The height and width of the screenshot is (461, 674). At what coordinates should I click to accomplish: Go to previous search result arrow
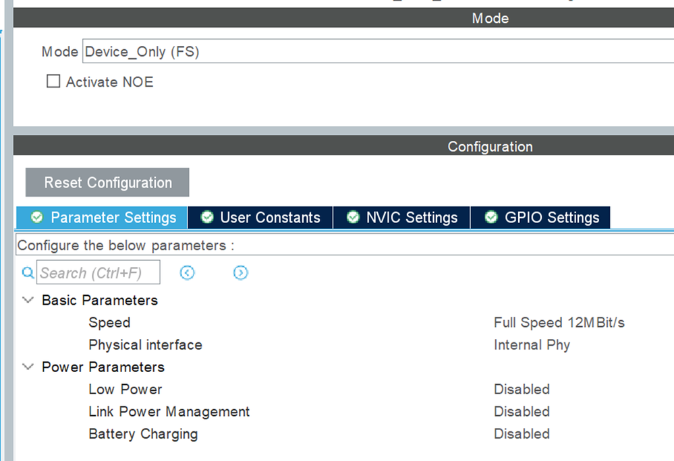pyautogui.click(x=188, y=272)
